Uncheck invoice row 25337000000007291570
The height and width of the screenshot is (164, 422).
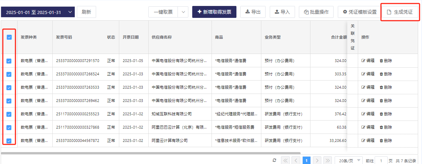click(9, 61)
